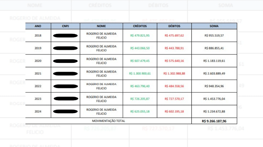Select credit value R$ 479.821,95
This screenshot has width=263, height=147.
140,35
